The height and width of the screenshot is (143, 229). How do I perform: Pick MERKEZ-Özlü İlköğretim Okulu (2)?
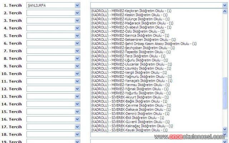point(128,31)
